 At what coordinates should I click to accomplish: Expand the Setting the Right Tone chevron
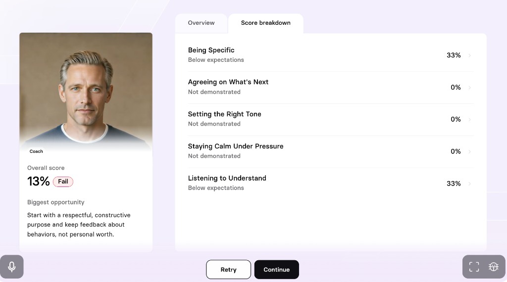[x=470, y=120]
